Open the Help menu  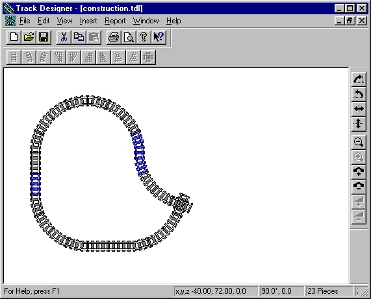(x=173, y=21)
